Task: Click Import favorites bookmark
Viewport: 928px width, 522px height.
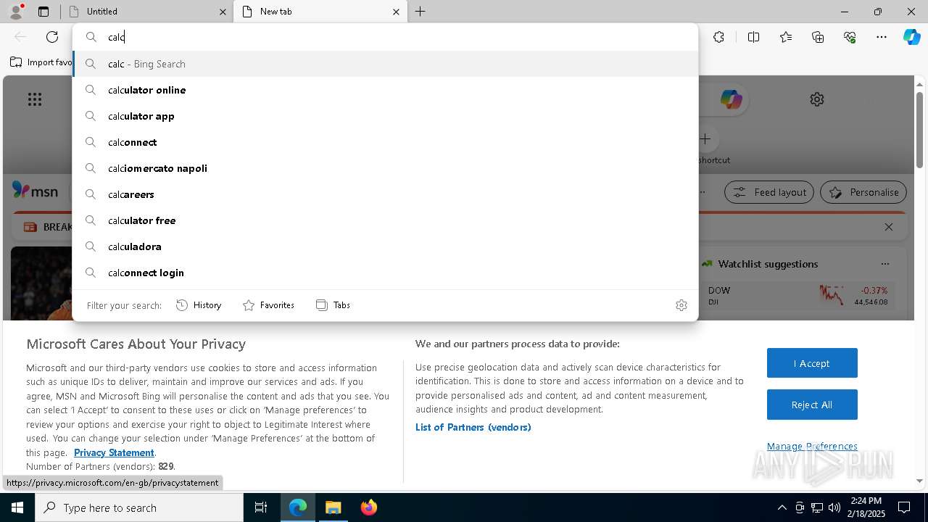Action: (x=41, y=62)
